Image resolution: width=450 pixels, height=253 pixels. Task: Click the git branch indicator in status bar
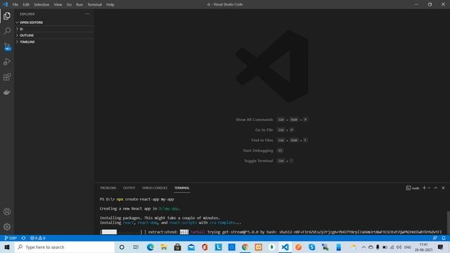coord(11,238)
